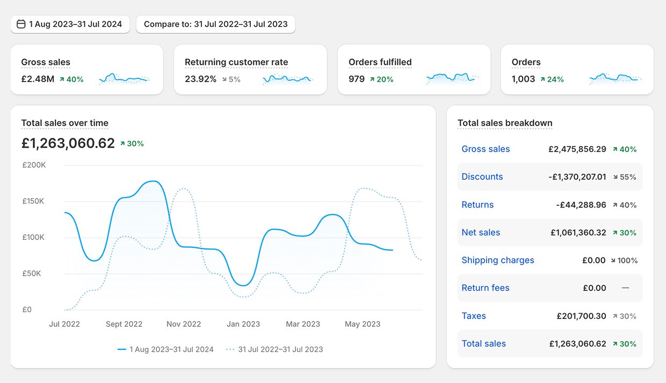Click the solid line peak near Sept 2022
Viewport: 666px width, 383px height.
coord(153,181)
